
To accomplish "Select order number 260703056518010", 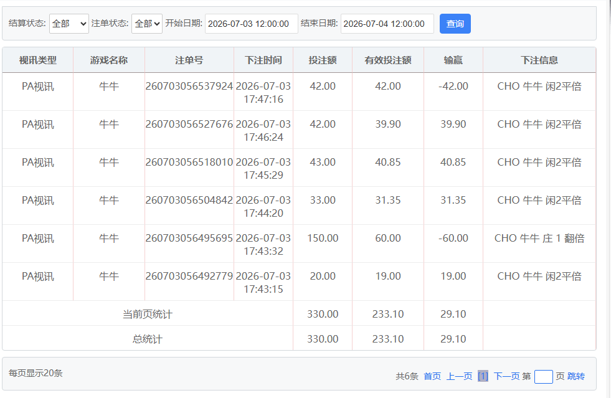I will point(189,162).
